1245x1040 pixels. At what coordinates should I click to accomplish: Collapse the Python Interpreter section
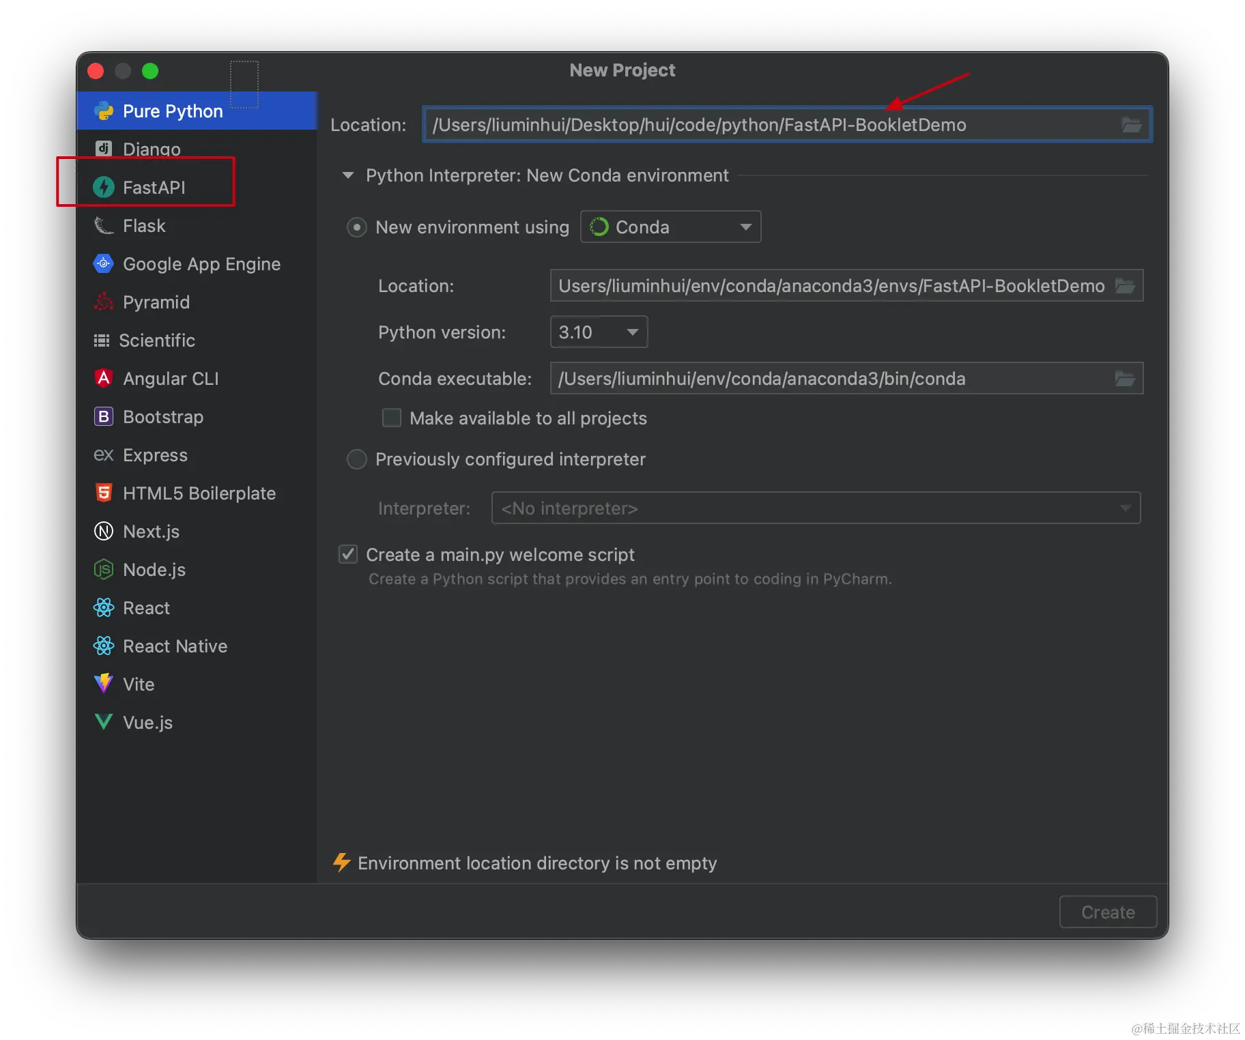[x=348, y=175]
